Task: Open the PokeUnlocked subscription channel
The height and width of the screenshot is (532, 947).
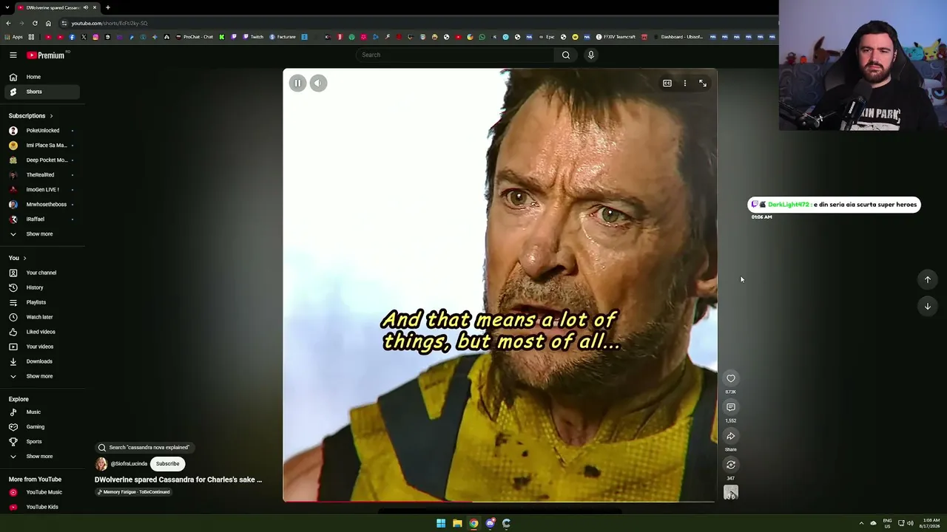Action: tap(41, 131)
